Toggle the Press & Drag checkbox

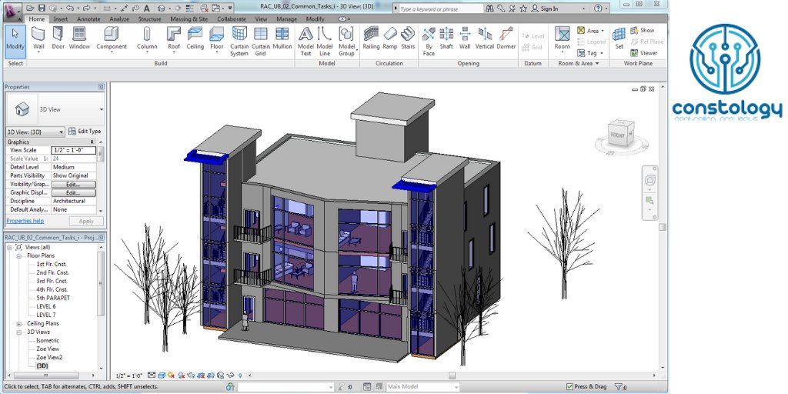(x=569, y=386)
